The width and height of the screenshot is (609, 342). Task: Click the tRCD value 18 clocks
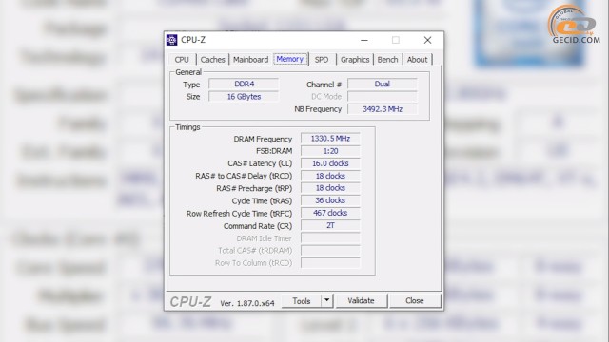pos(330,176)
